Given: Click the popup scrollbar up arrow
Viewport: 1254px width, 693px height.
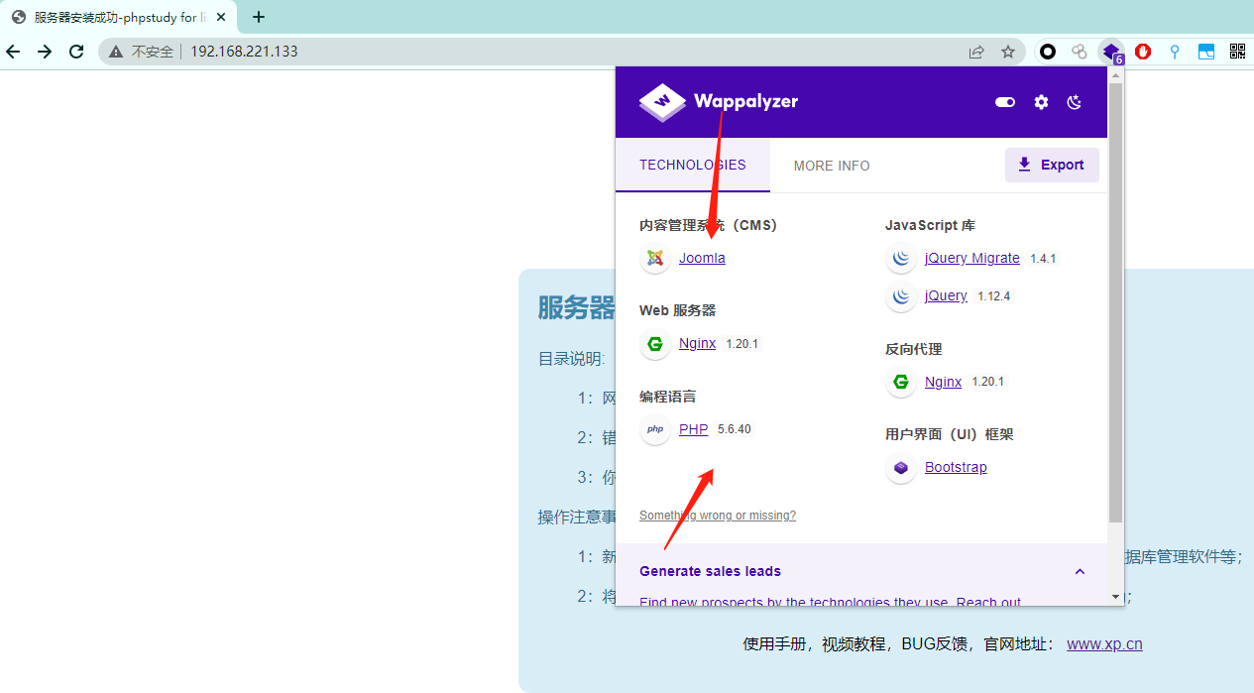Looking at the screenshot, I should [x=1115, y=74].
